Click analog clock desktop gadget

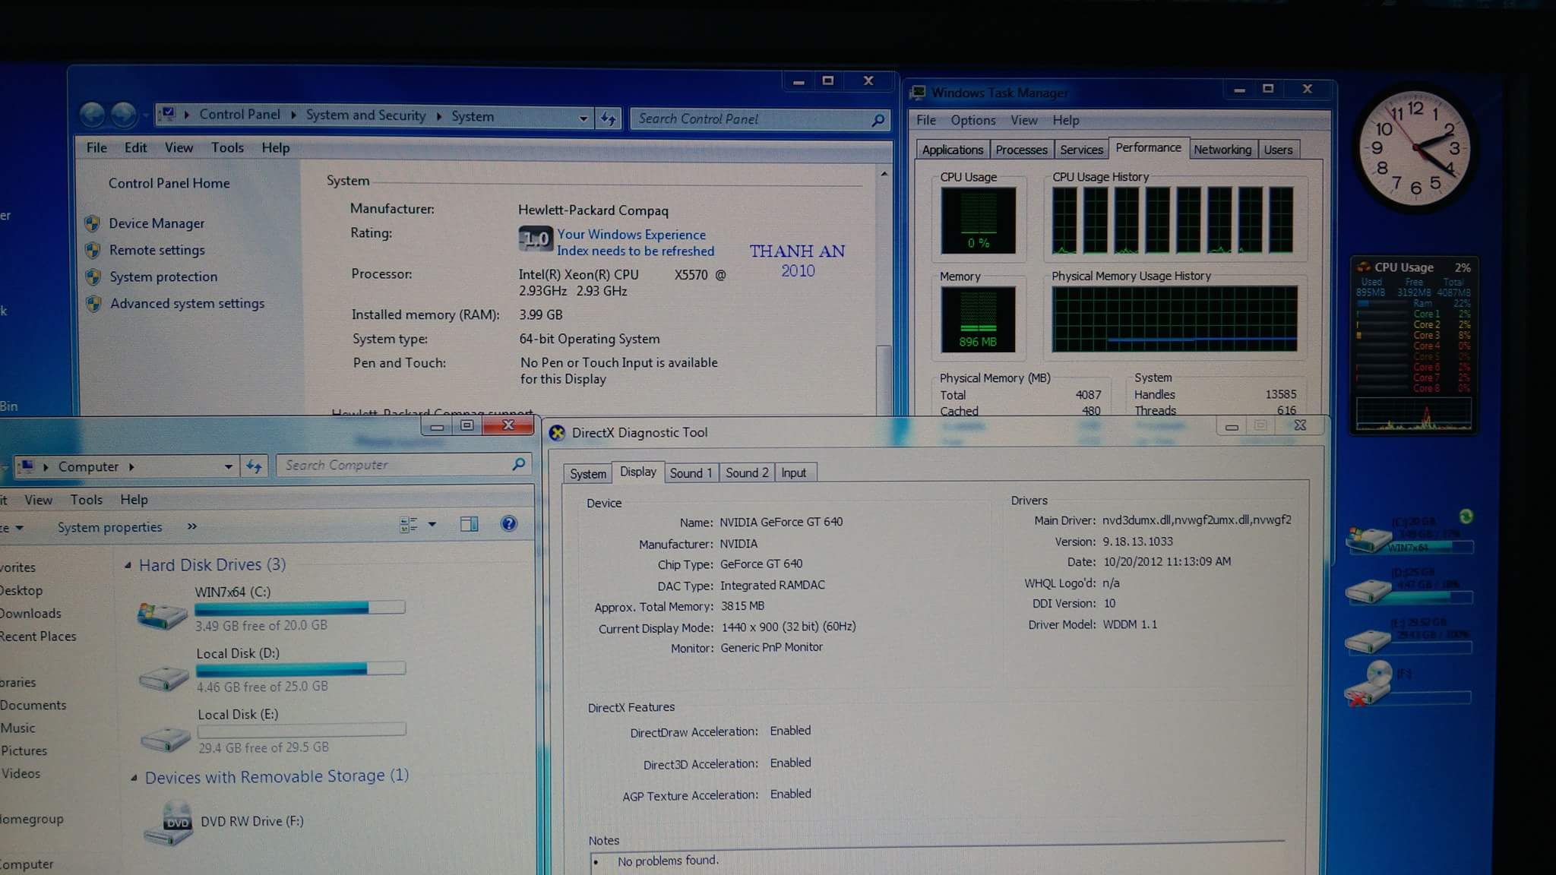(1415, 148)
